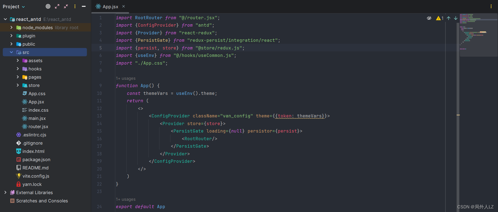This screenshot has height=212, width=498.
Task: Click the public folder icon
Action: coord(19,44)
